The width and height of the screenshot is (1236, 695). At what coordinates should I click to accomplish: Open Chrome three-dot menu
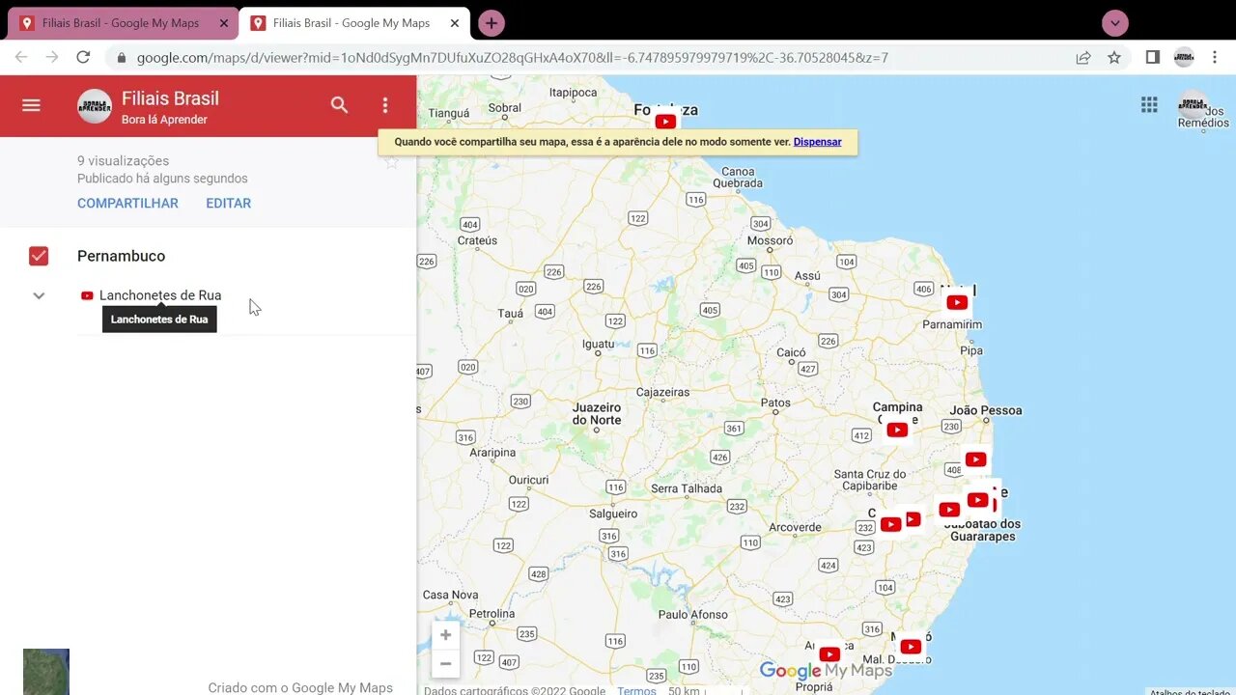[1215, 58]
